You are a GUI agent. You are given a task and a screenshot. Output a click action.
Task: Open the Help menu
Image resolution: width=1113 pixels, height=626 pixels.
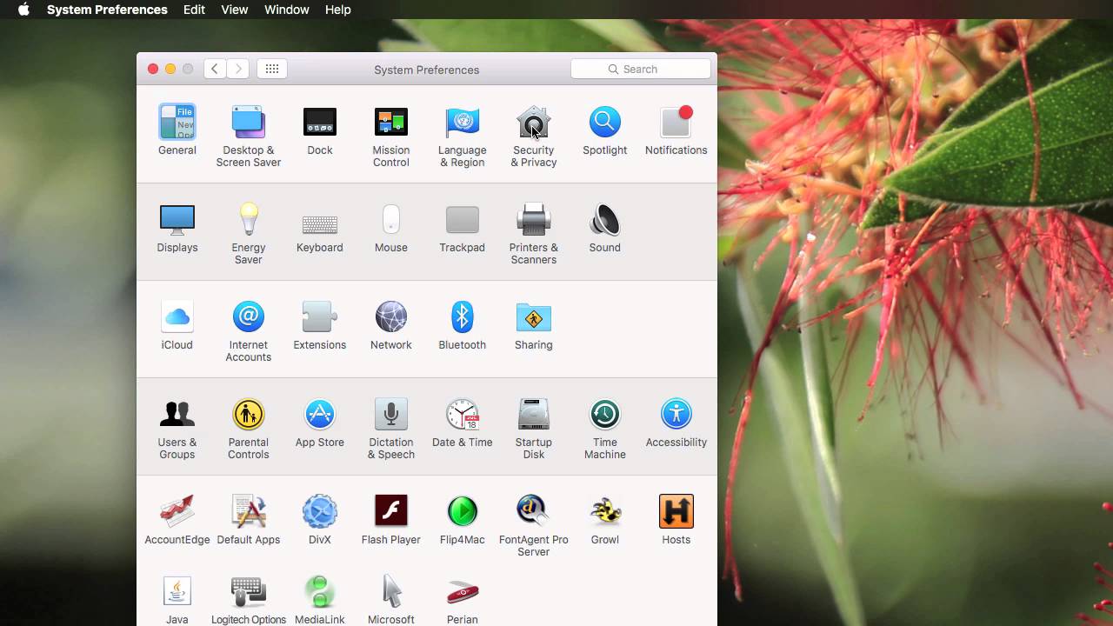tap(338, 10)
